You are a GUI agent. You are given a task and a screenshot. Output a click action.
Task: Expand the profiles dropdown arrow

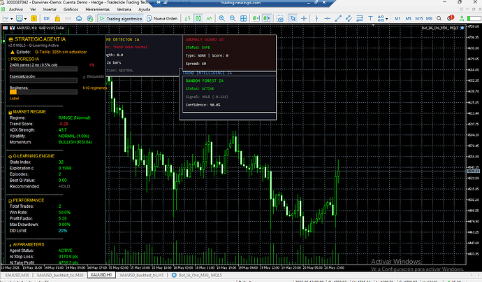(25, 19)
